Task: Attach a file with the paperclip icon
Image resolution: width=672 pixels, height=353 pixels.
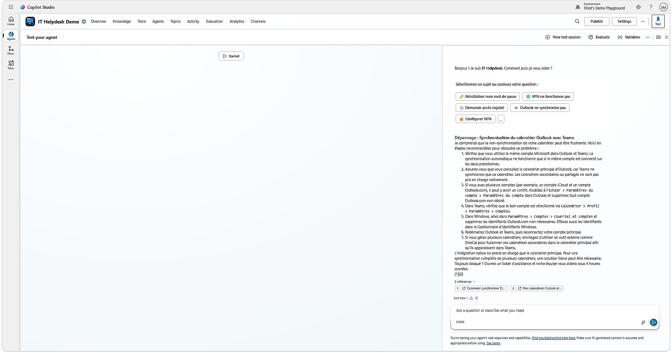Action: (x=643, y=322)
